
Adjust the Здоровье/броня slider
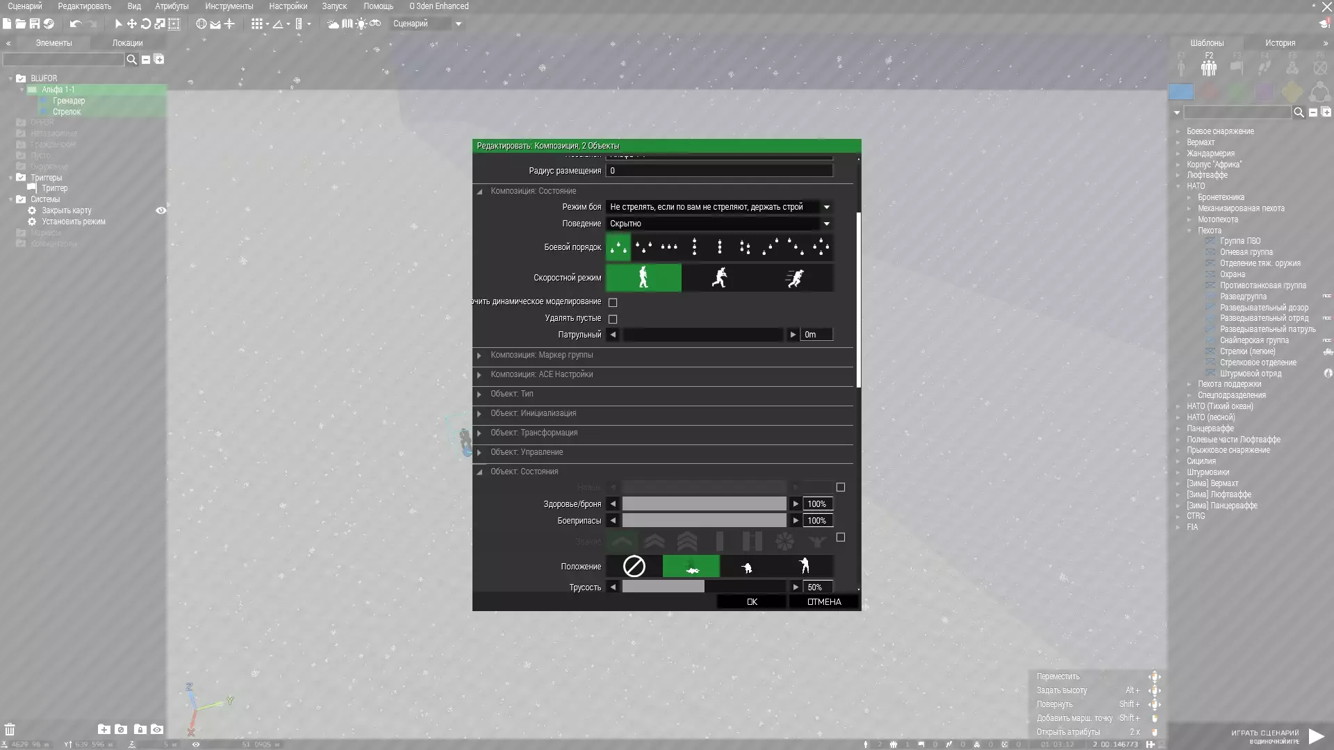(704, 504)
